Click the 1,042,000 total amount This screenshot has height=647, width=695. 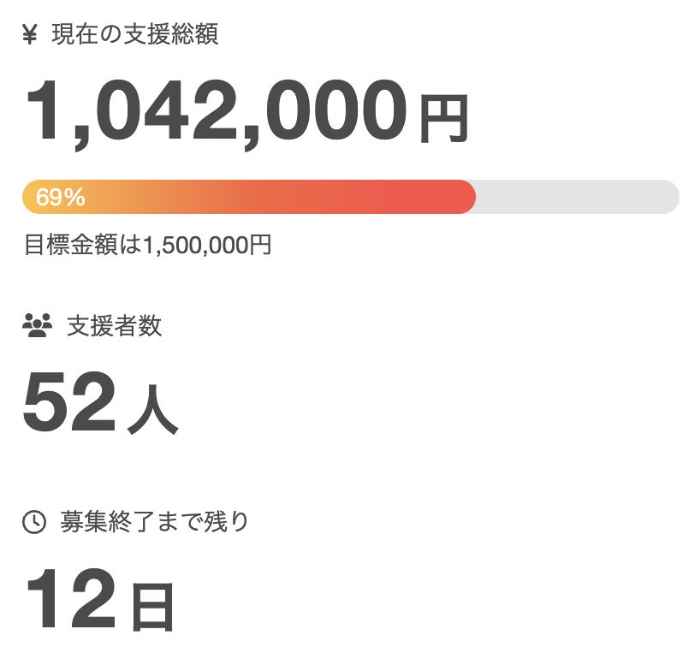point(216,113)
